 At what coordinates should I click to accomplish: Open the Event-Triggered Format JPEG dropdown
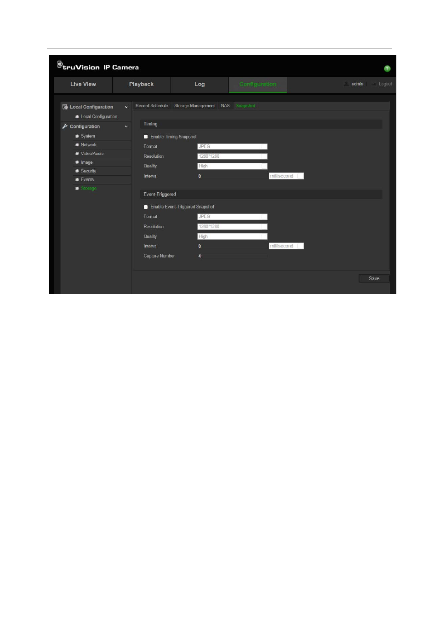(x=232, y=217)
